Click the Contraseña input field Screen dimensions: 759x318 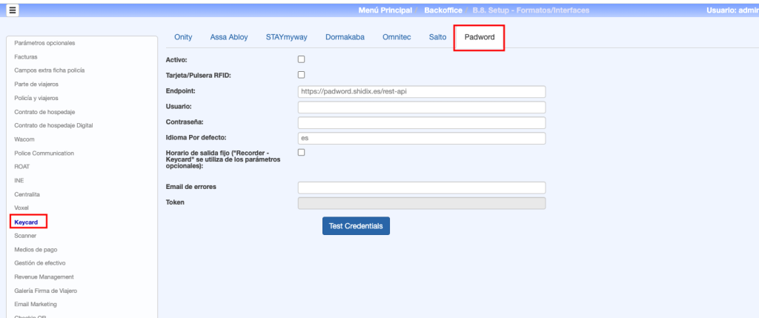pyautogui.click(x=421, y=123)
